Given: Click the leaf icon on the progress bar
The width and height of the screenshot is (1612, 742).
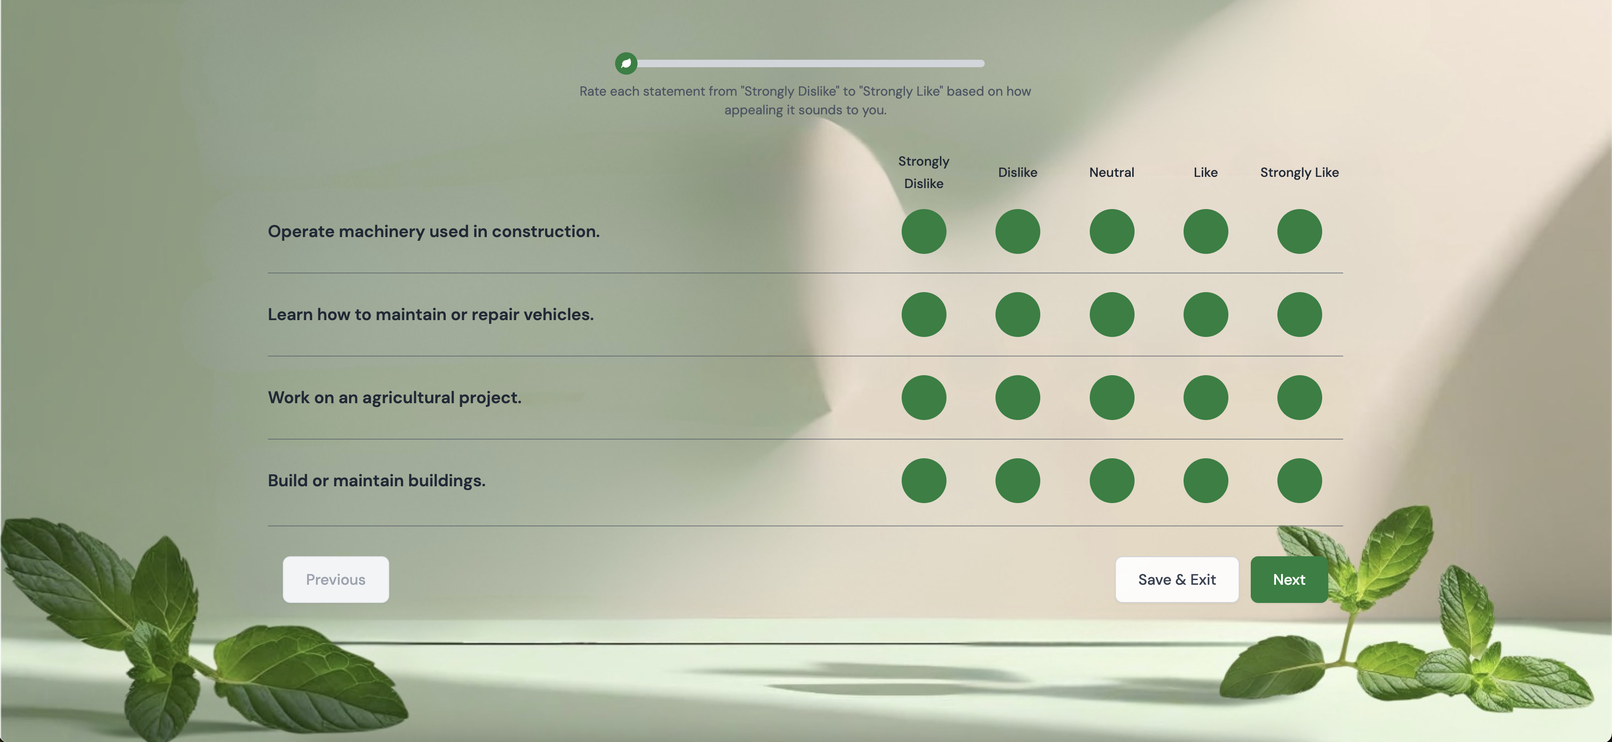Looking at the screenshot, I should click(626, 63).
